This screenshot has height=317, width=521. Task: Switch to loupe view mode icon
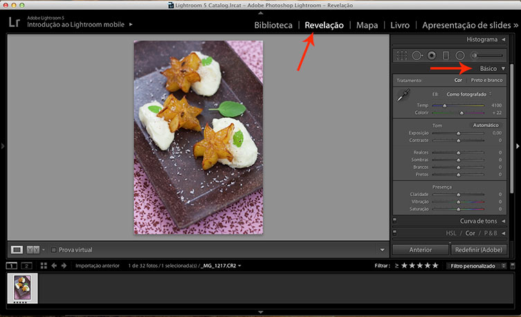pos(17,249)
